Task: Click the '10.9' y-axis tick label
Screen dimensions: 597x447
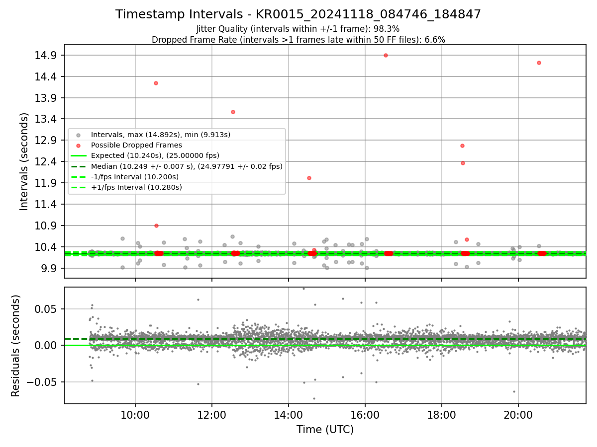Action: tap(45, 225)
